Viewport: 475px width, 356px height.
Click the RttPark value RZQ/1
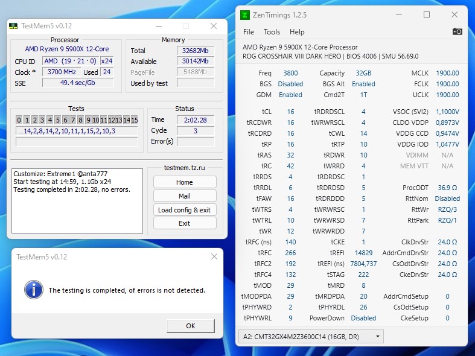pyautogui.click(x=447, y=220)
